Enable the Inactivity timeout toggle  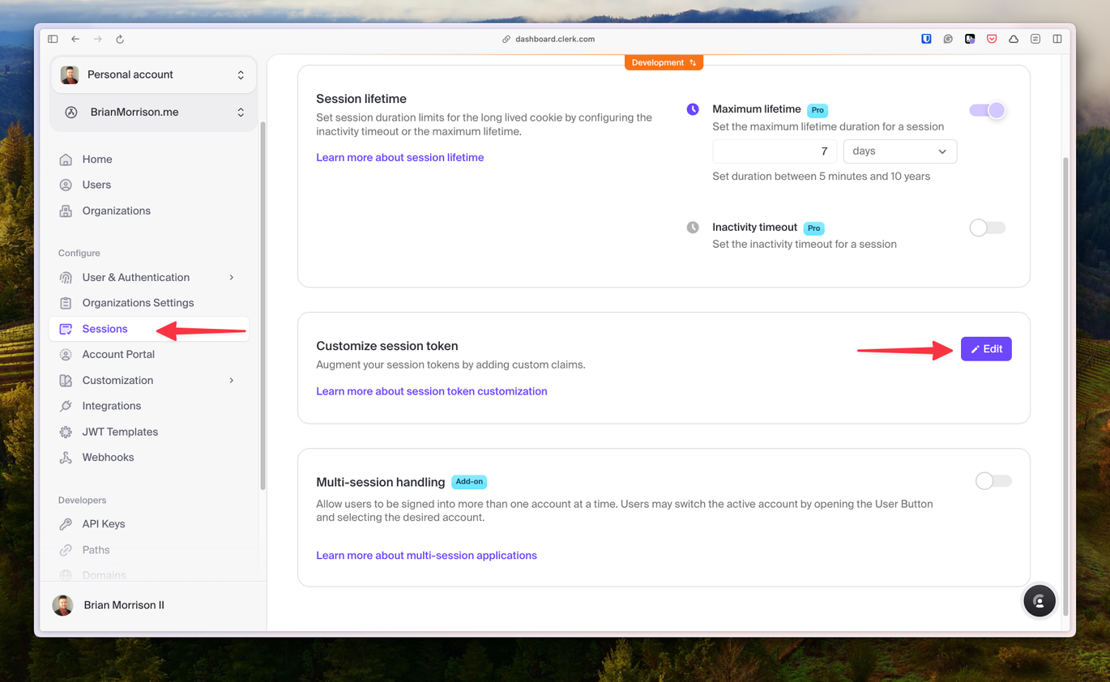(987, 228)
